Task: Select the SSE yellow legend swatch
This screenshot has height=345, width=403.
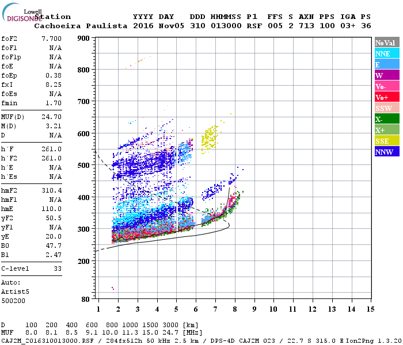Action: pos(387,141)
